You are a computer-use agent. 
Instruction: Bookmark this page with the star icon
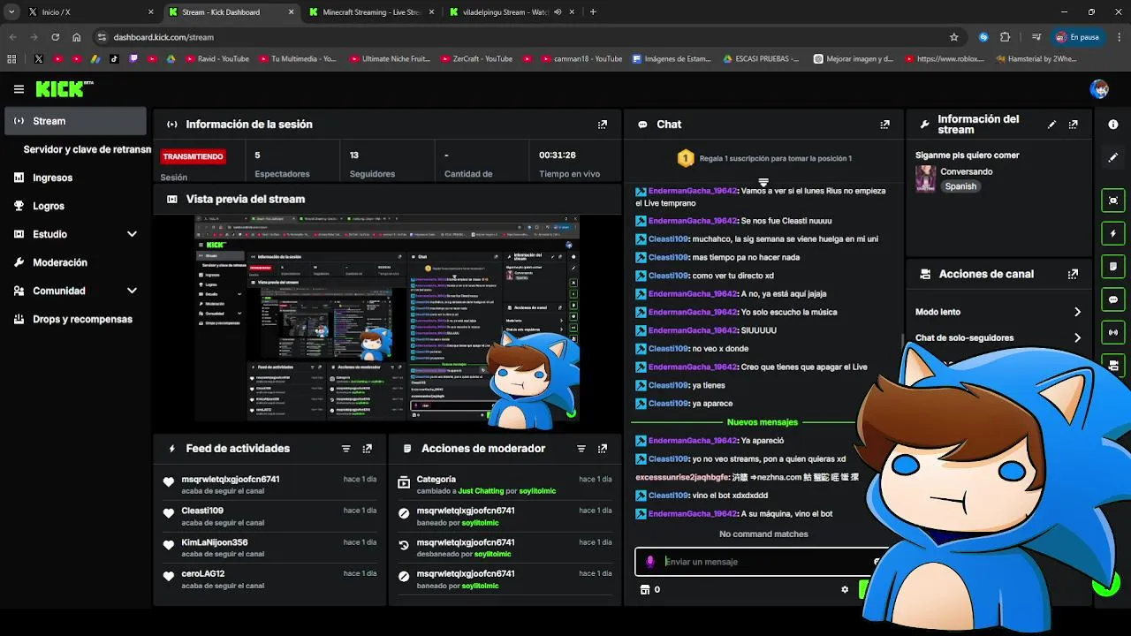[x=954, y=37]
